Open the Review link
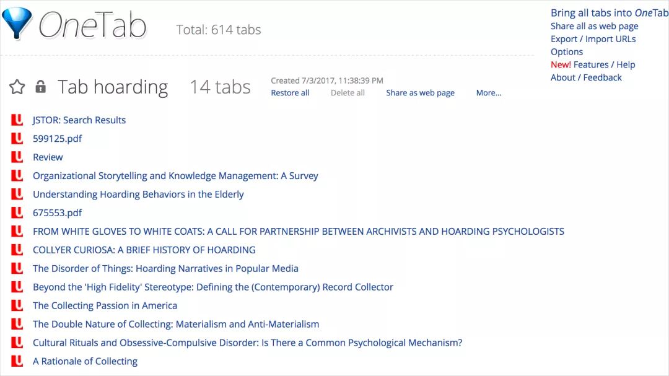 (48, 157)
